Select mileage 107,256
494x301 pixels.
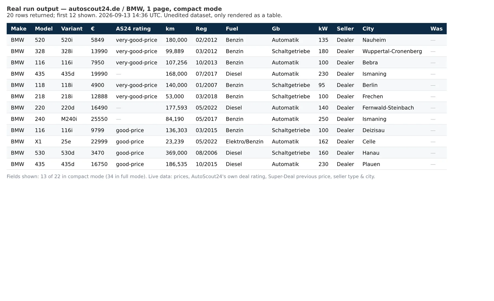[x=176, y=63]
